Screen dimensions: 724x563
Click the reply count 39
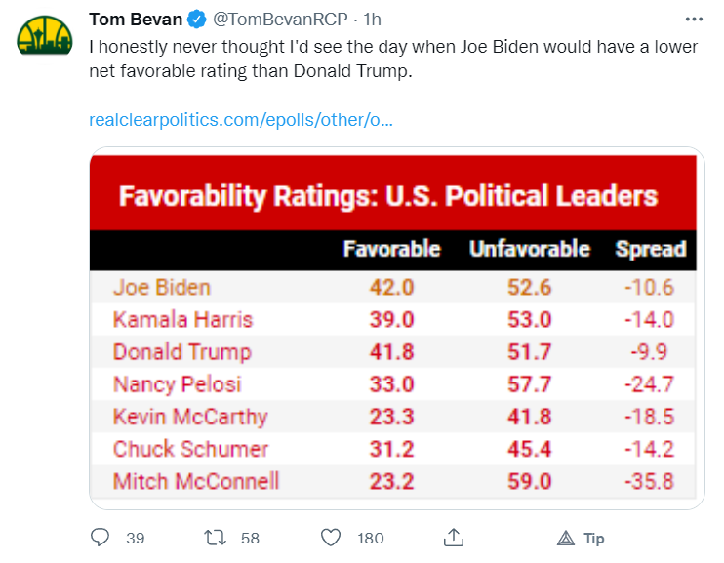136,538
